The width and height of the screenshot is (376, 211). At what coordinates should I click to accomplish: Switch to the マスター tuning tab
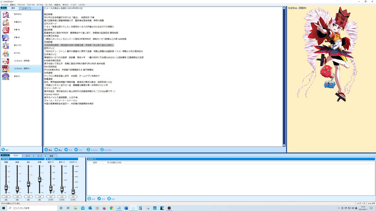(x=16, y=156)
